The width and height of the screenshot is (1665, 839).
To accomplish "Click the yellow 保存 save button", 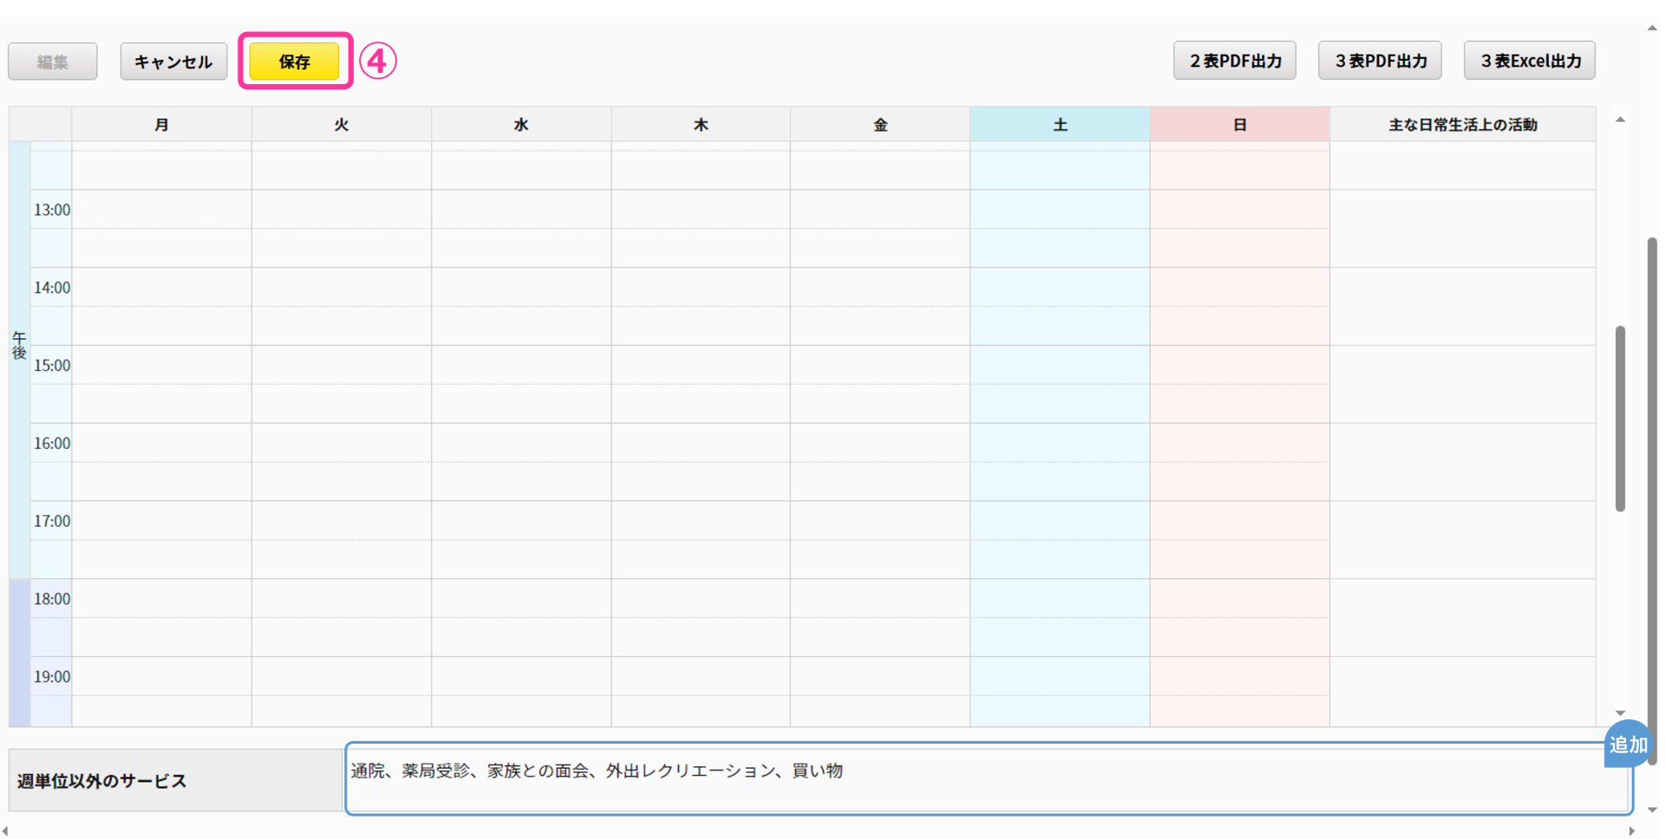I will [x=294, y=62].
